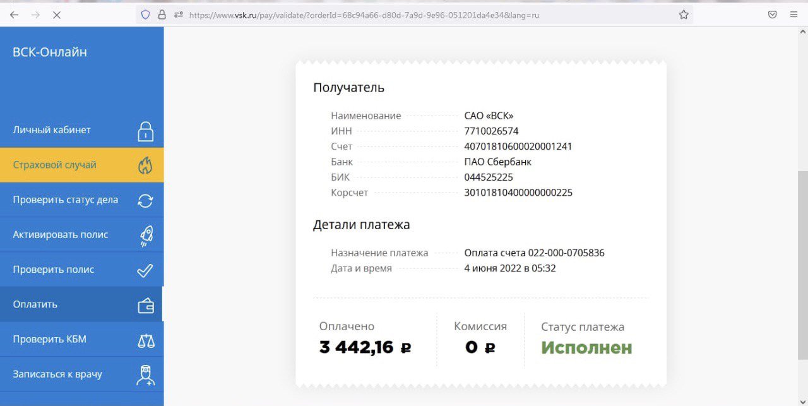Viewport: 808px width, 406px height.
Task: Click the padlock site security icon
Action: 162,15
